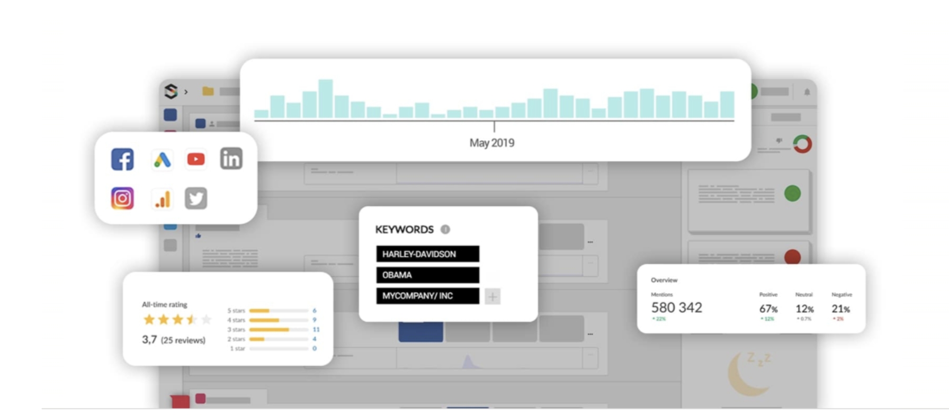This screenshot has height=416, width=949.
Task: Open the YouTube icon
Action: [x=196, y=159]
